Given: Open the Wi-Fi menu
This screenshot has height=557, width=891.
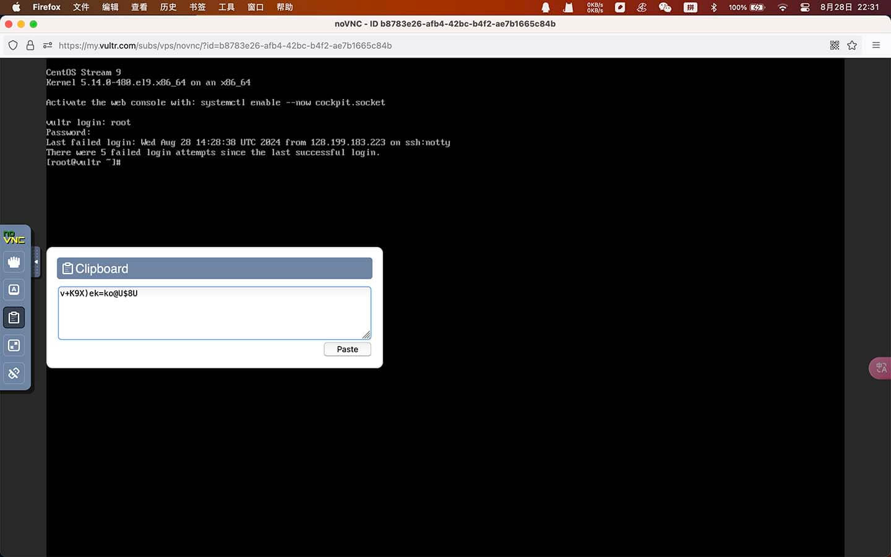Looking at the screenshot, I should coord(783,7).
